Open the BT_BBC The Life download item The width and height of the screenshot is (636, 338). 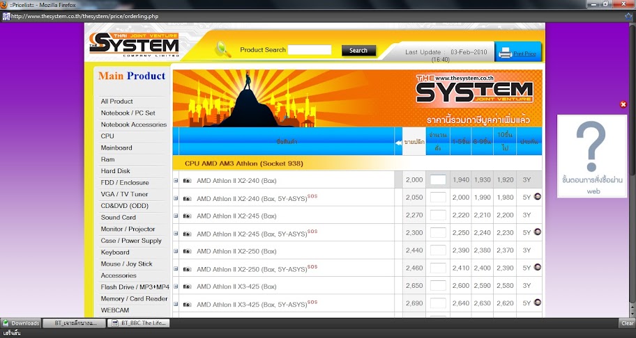pyautogui.click(x=139, y=323)
